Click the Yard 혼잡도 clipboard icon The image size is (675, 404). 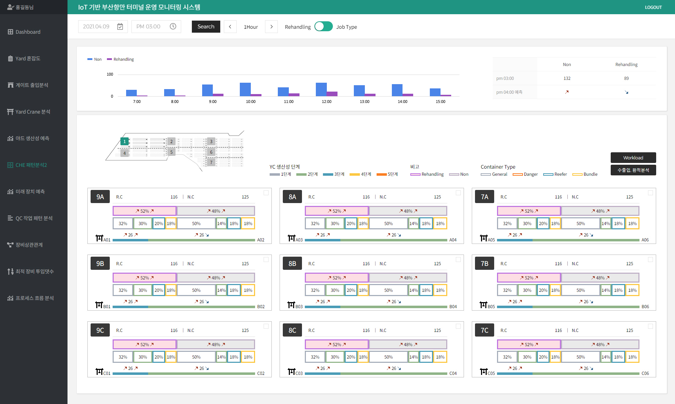[x=10, y=59]
